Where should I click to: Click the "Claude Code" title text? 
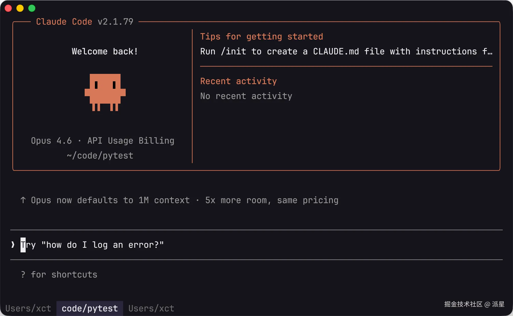click(64, 22)
